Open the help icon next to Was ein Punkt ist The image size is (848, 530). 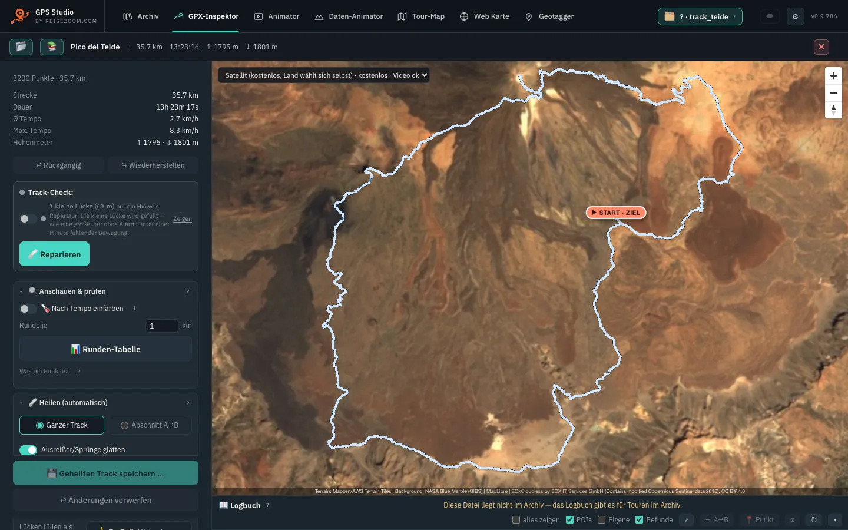pyautogui.click(x=79, y=372)
